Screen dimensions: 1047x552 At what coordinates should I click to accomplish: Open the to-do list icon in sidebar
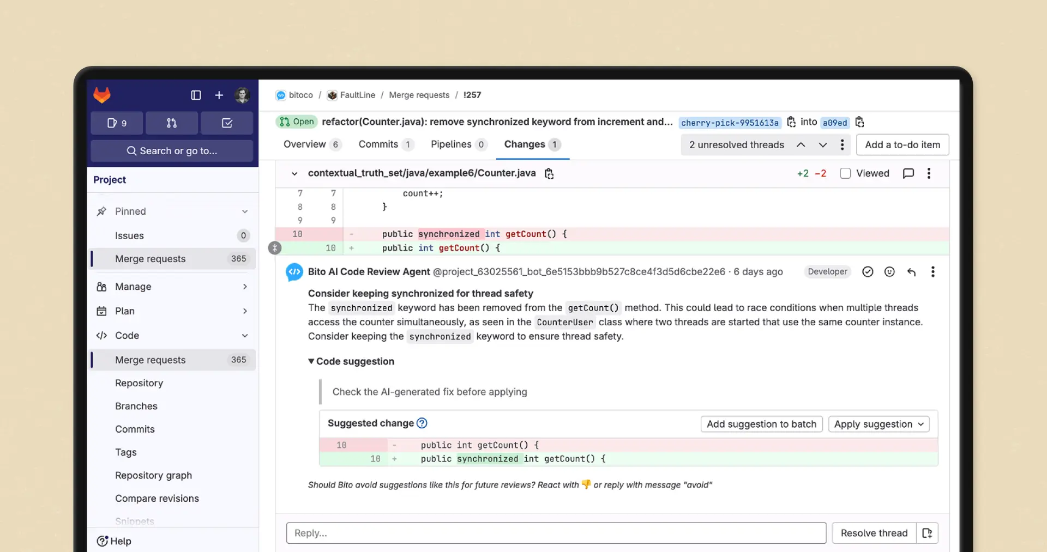click(227, 123)
